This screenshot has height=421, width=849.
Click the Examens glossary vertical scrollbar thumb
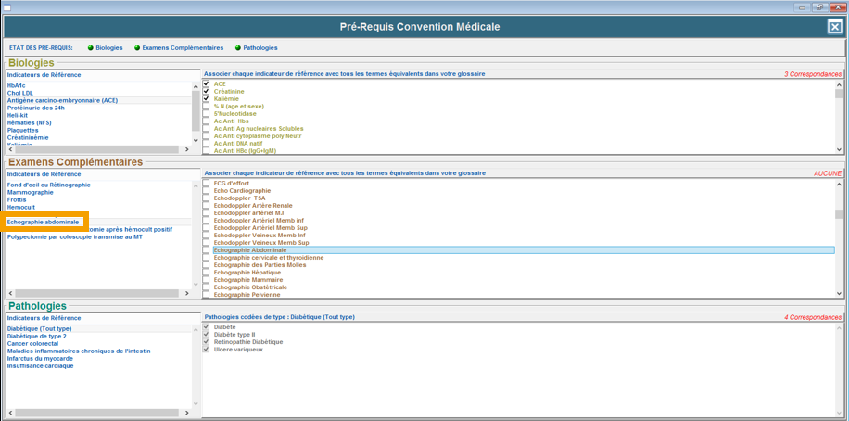pos(840,214)
